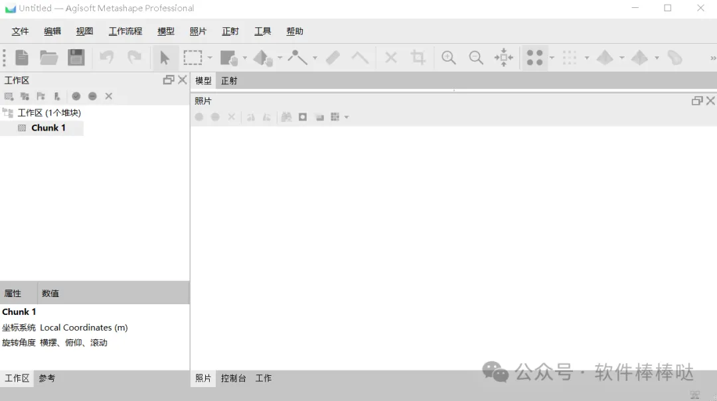This screenshot has height=401, width=717.
Task: Click the Crop Selection toolbar icon
Action: pos(418,58)
